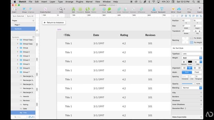Open the font Weight dropdown
214x120 pixels.
(192, 58)
